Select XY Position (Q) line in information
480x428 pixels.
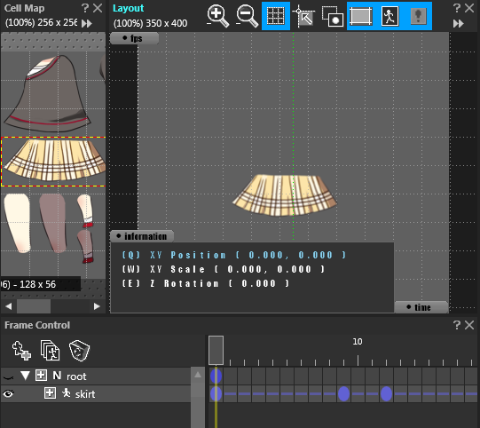[x=234, y=255]
